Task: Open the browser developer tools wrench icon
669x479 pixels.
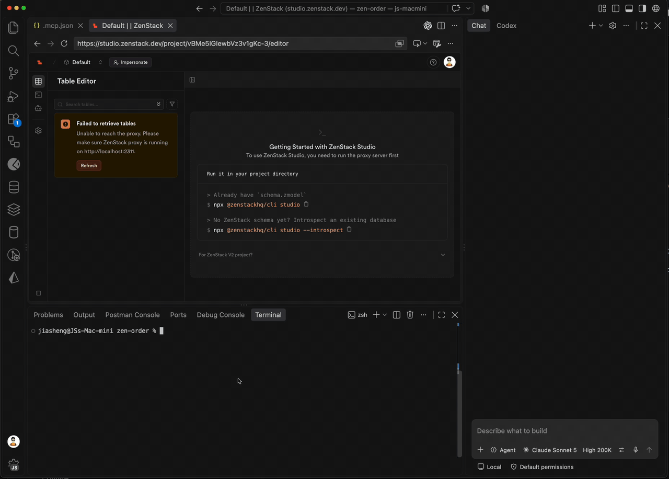Action: point(437,43)
